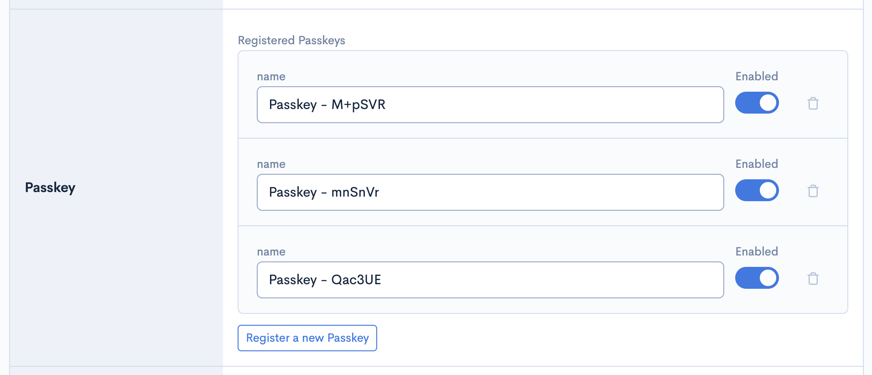
Task: Click the trash icon beside Passkey - mnSnVr
Action: click(814, 191)
